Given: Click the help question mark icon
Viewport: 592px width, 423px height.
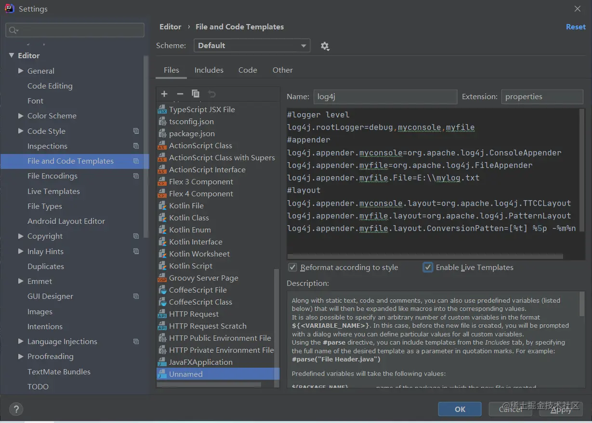Looking at the screenshot, I should click(16, 410).
